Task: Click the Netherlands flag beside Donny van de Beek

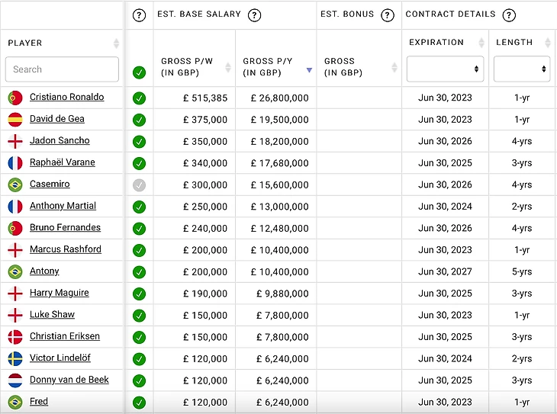Action: point(15,380)
